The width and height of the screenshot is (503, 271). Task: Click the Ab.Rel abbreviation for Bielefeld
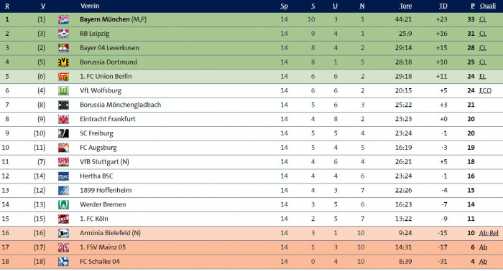[x=489, y=233]
